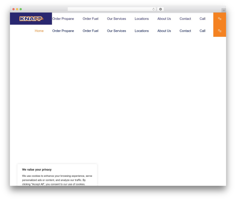Open Locations in the top navigation row
The height and width of the screenshot is (200, 236).
[x=142, y=19]
